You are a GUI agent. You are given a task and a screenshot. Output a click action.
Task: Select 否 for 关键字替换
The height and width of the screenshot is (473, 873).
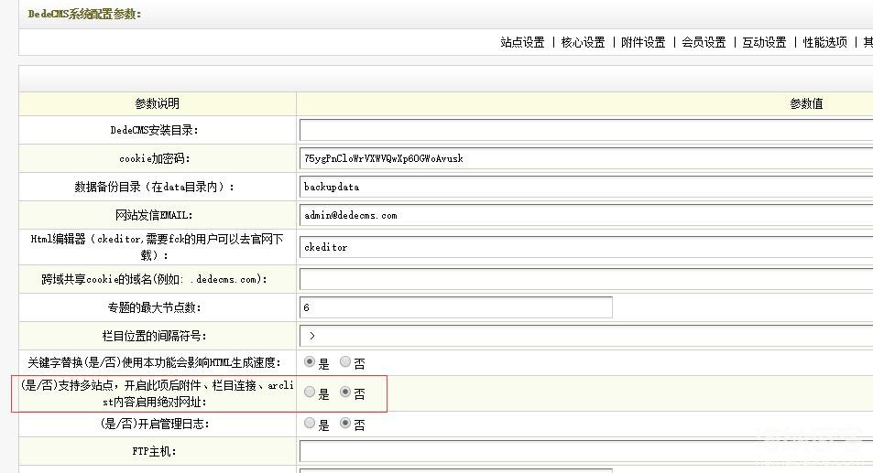tap(345, 361)
